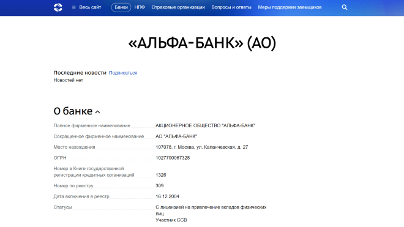The width and height of the screenshot is (404, 227).
Task: Go to the НПФ section
Action: 140,7
